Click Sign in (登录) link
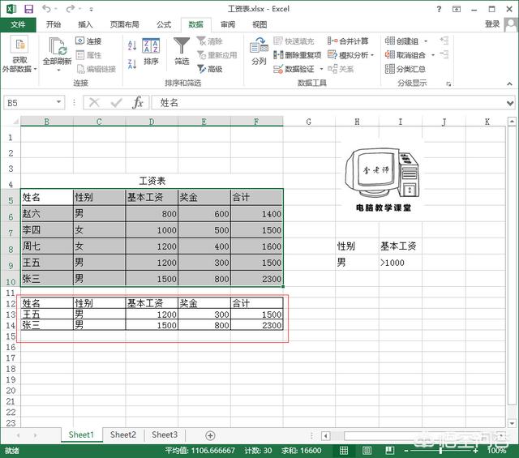519x458 pixels. click(x=492, y=24)
